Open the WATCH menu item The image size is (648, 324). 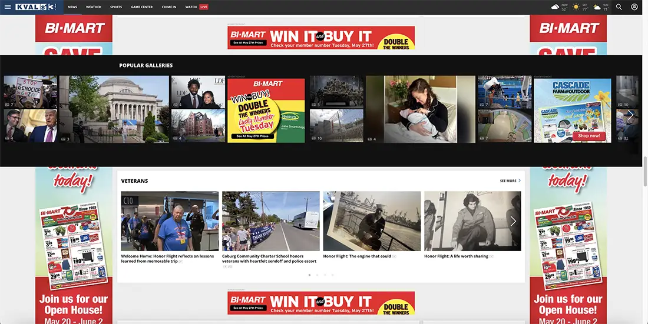click(191, 7)
